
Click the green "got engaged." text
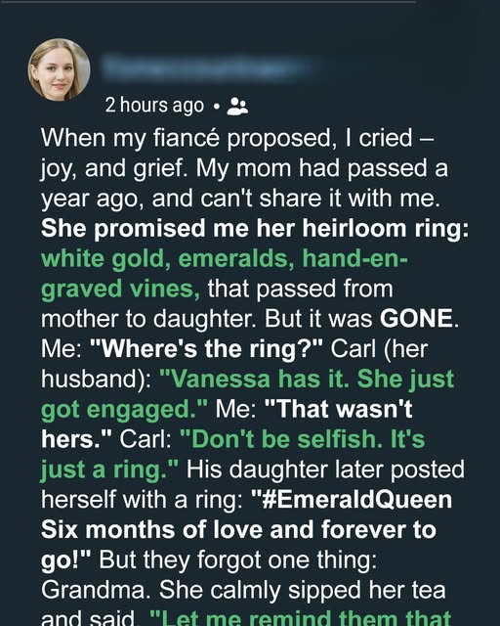124,409
